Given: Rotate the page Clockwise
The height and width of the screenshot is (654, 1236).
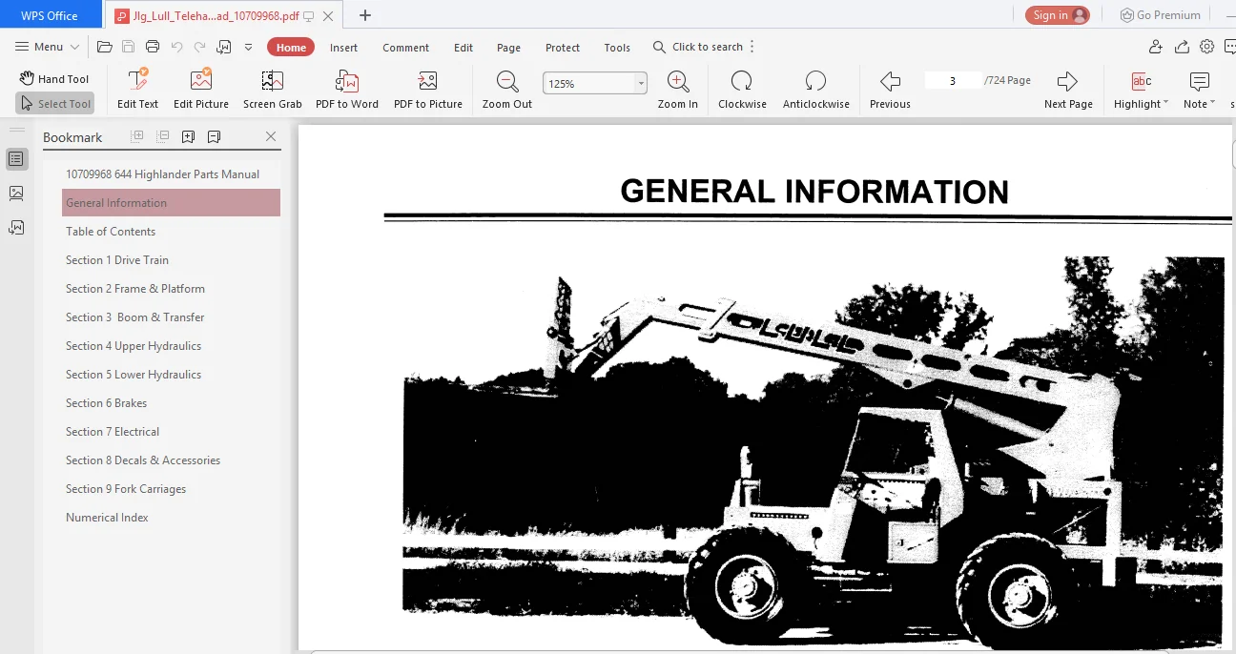Looking at the screenshot, I should [x=742, y=90].
